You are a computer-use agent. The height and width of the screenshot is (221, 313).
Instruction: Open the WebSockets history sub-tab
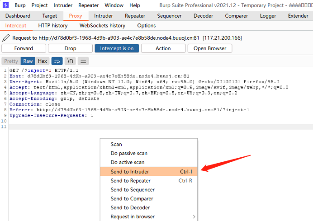pos(102,25)
